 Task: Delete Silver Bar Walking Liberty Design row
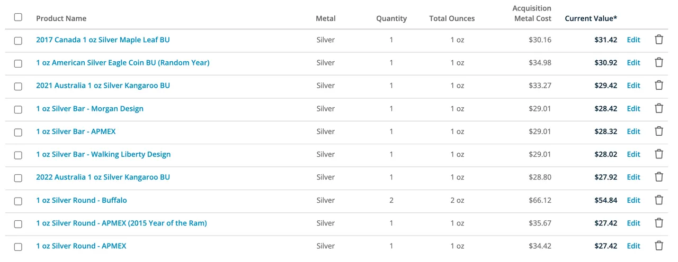click(659, 154)
